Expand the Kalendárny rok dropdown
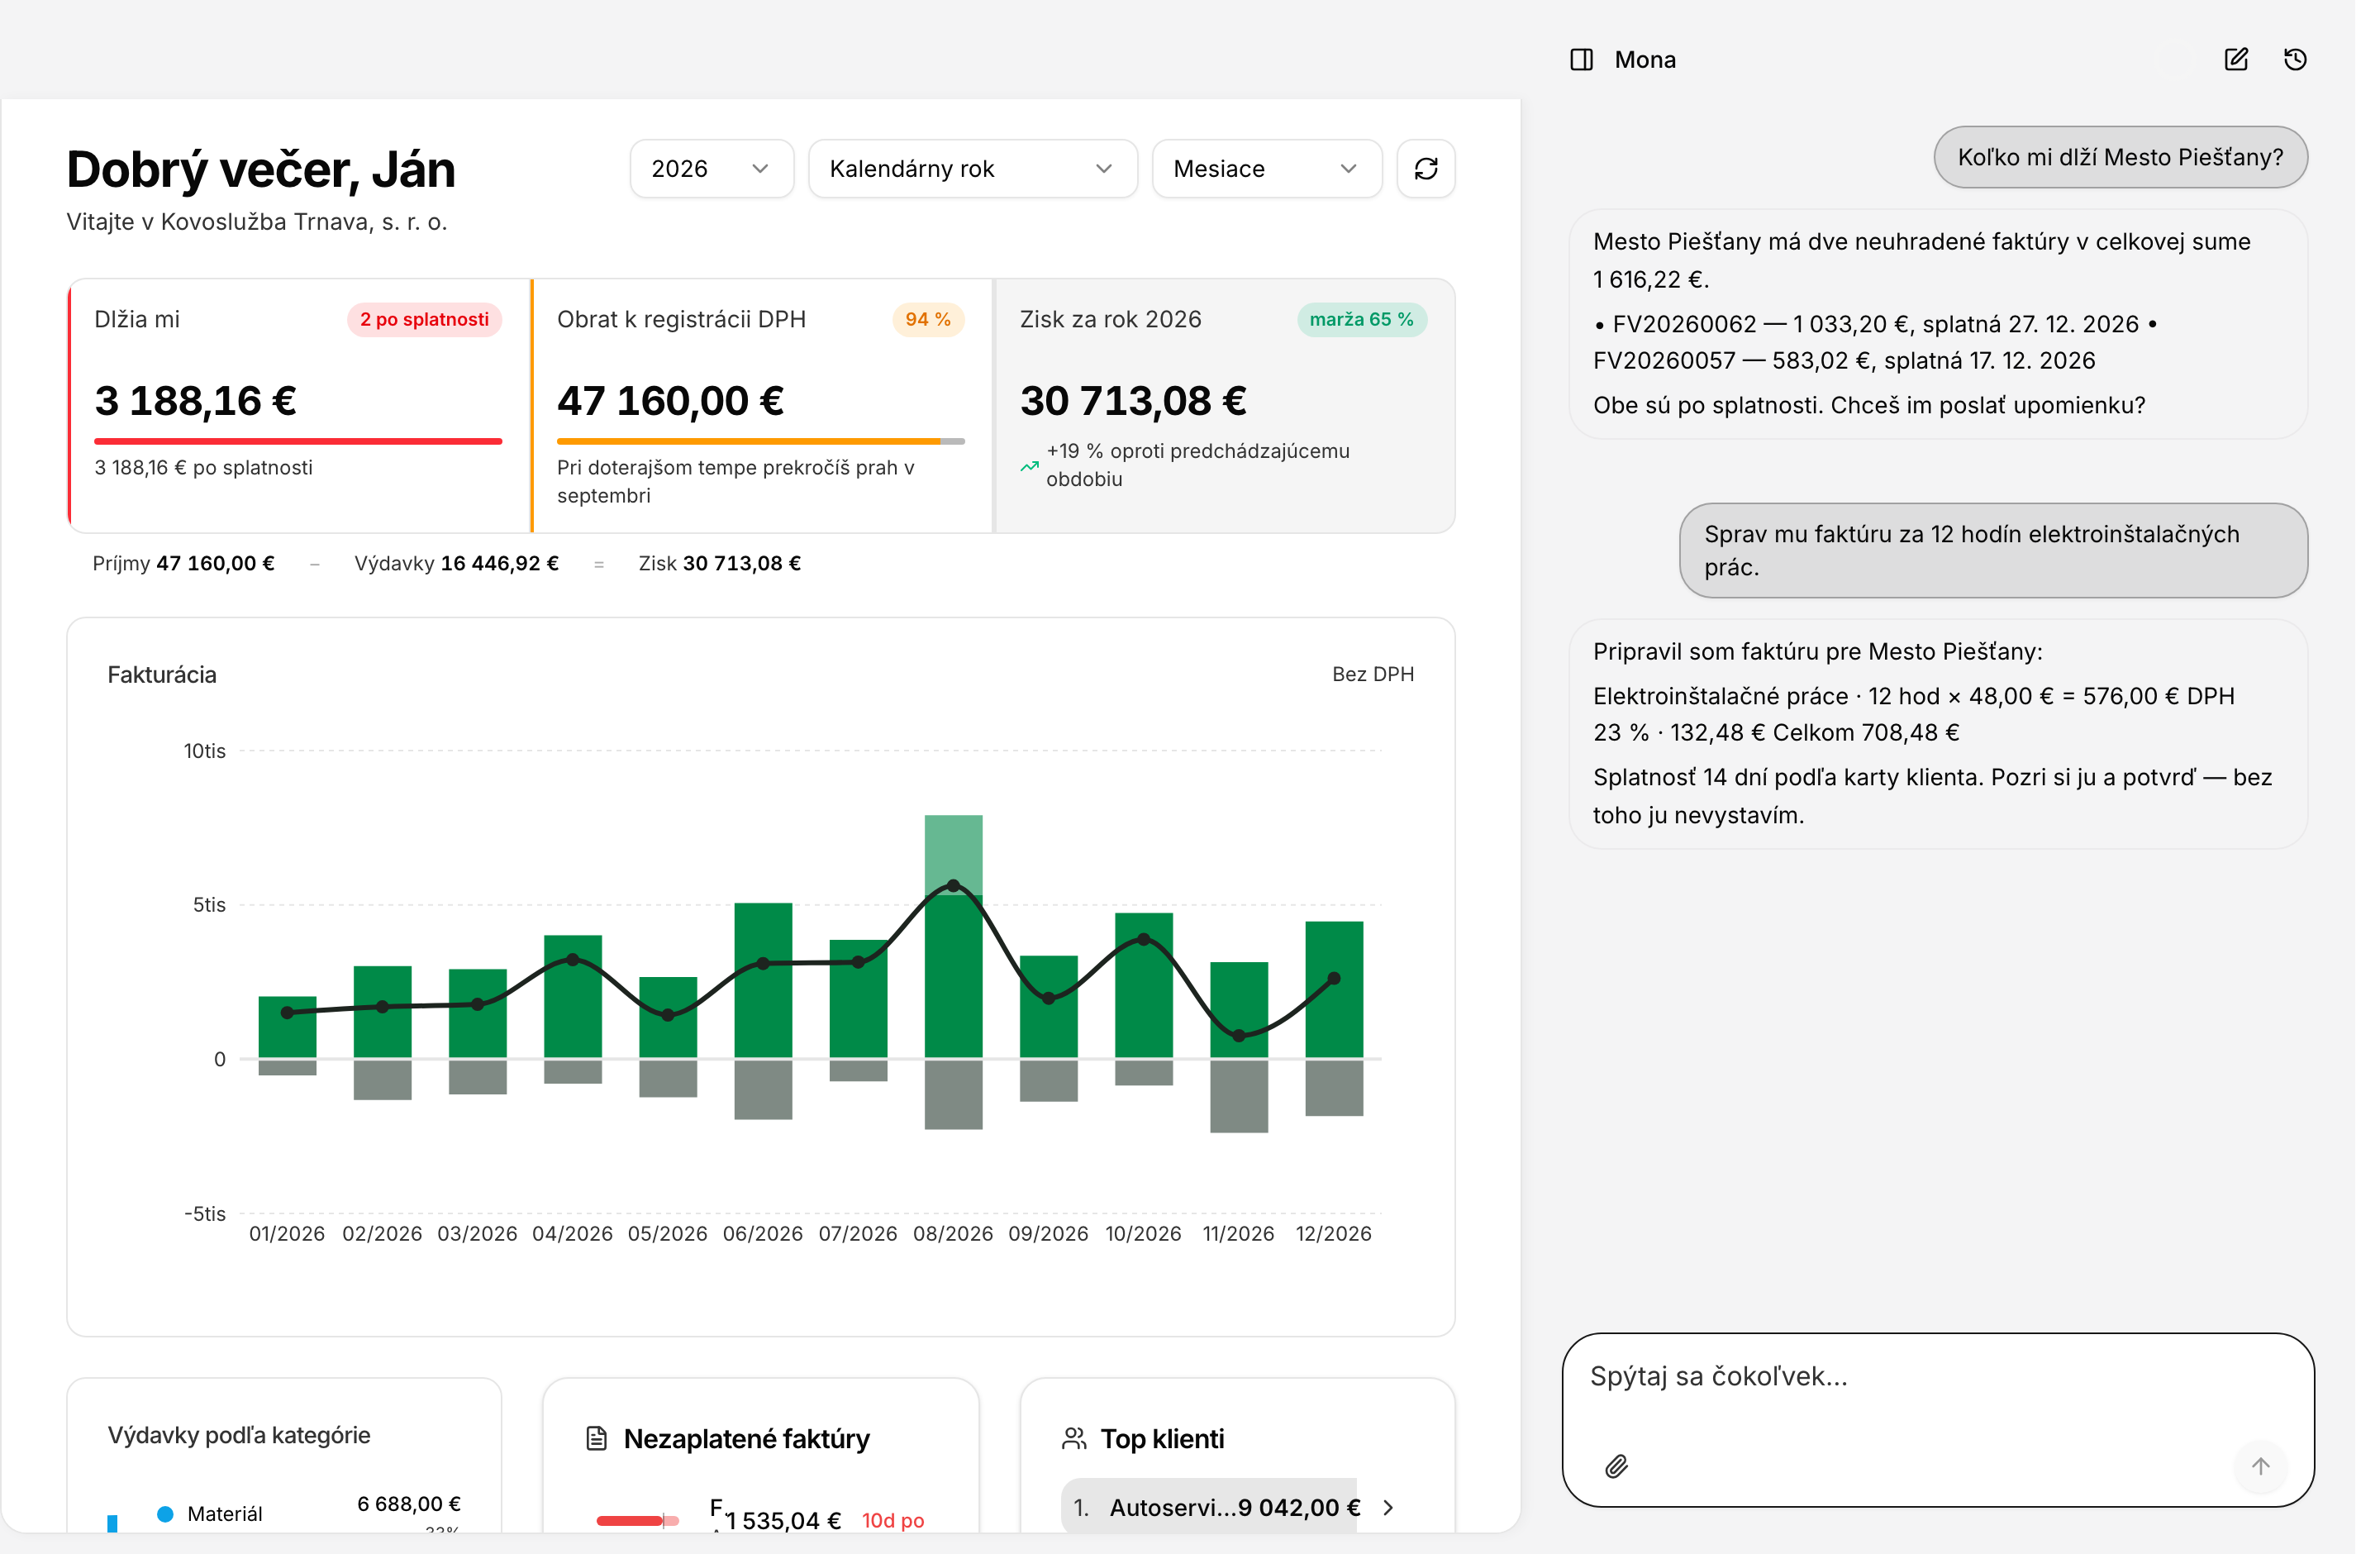Screen dimensions: 2380x1554 pos(972,169)
